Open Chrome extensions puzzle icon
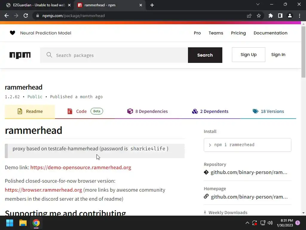This screenshot has height=230, width=306. [270, 16]
